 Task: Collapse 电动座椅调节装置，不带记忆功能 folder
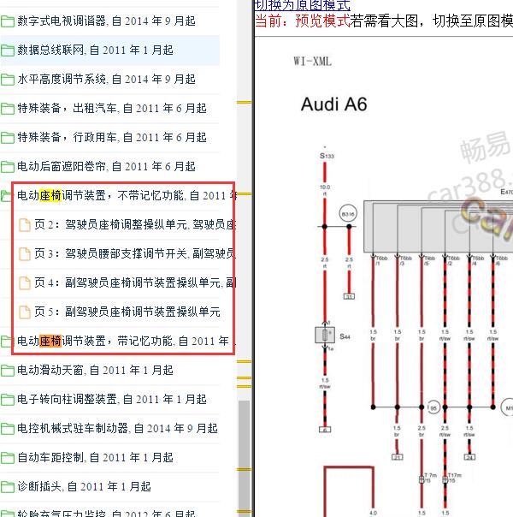(7, 196)
